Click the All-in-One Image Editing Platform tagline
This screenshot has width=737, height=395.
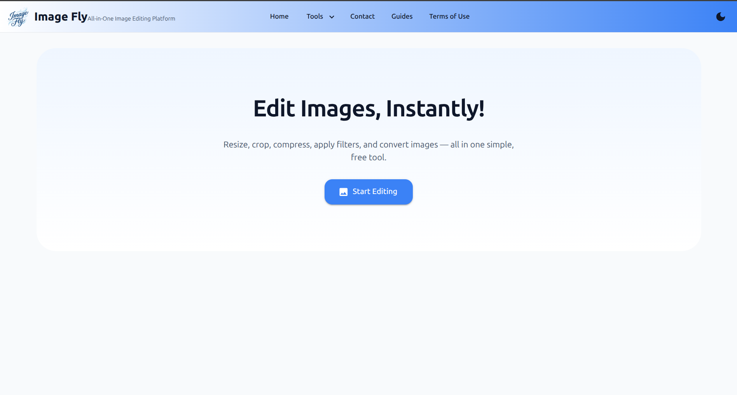pyautogui.click(x=131, y=18)
